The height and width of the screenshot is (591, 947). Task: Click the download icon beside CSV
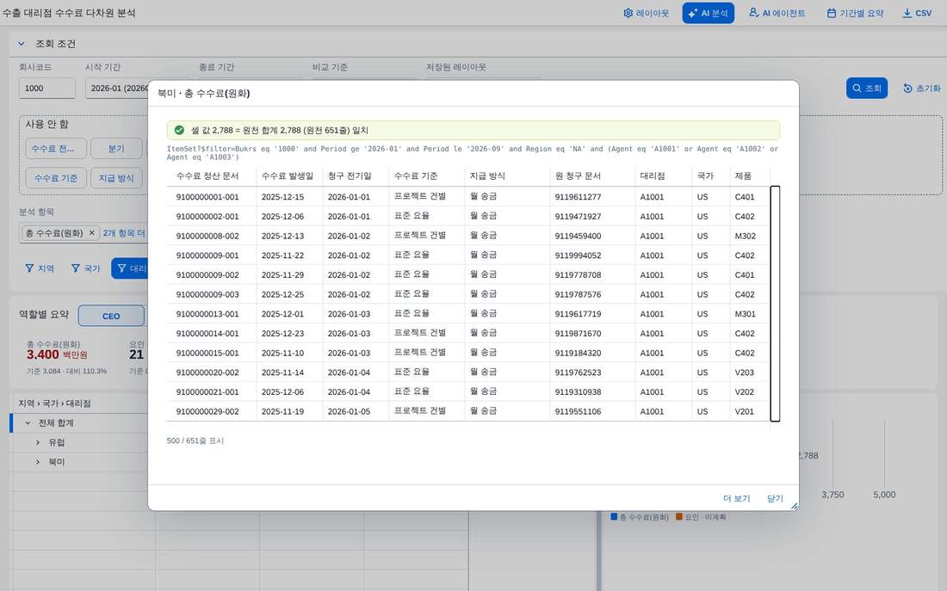[x=907, y=13]
